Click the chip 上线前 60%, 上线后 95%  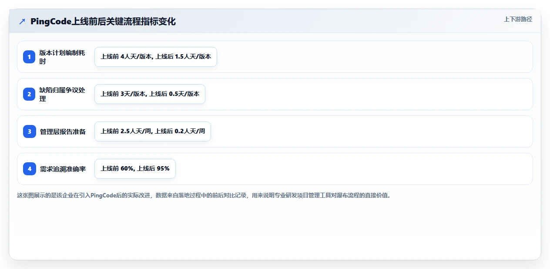coord(135,169)
